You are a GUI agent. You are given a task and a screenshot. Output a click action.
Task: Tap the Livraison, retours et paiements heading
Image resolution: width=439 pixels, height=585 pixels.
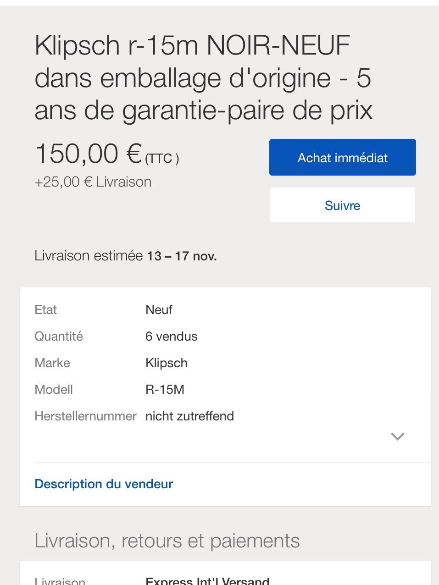pyautogui.click(x=167, y=541)
